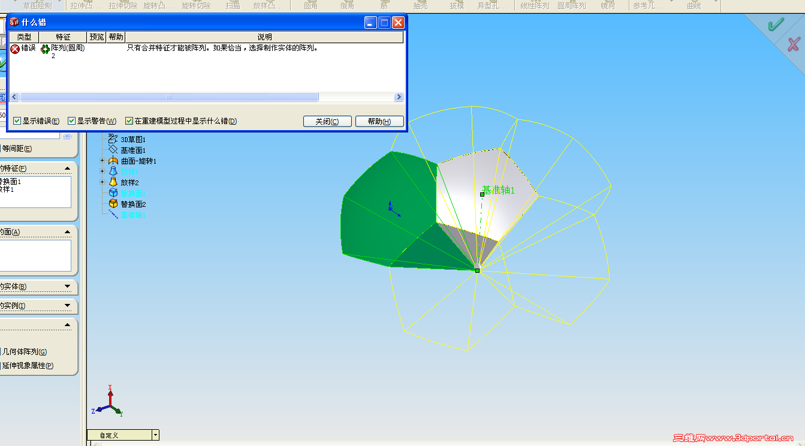This screenshot has height=446, width=805.
Task: Click the red error icon in the list
Action: click(15, 49)
